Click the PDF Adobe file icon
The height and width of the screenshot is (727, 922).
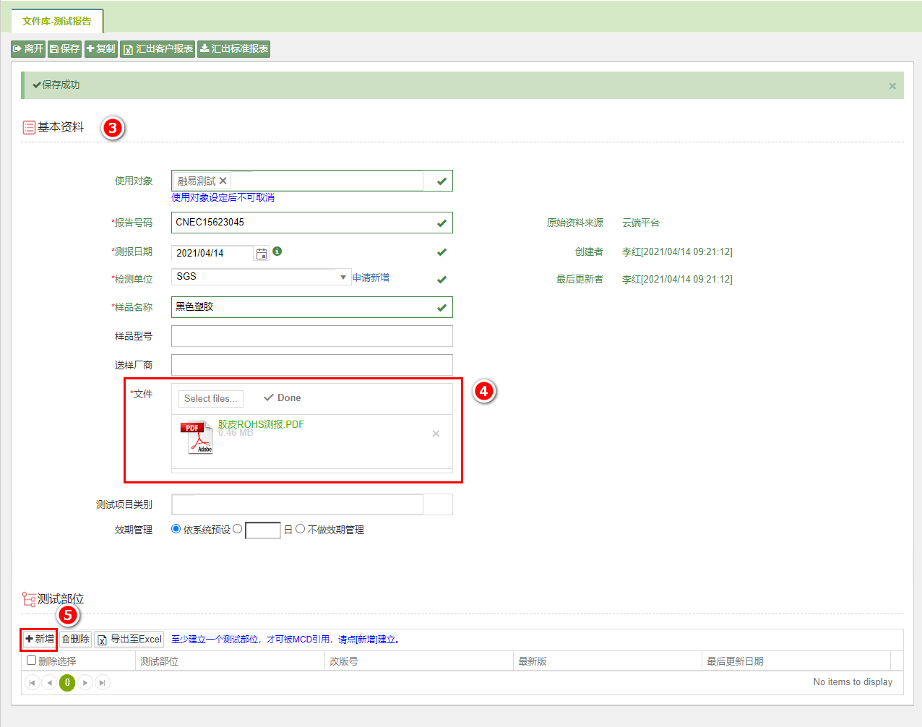(x=197, y=437)
